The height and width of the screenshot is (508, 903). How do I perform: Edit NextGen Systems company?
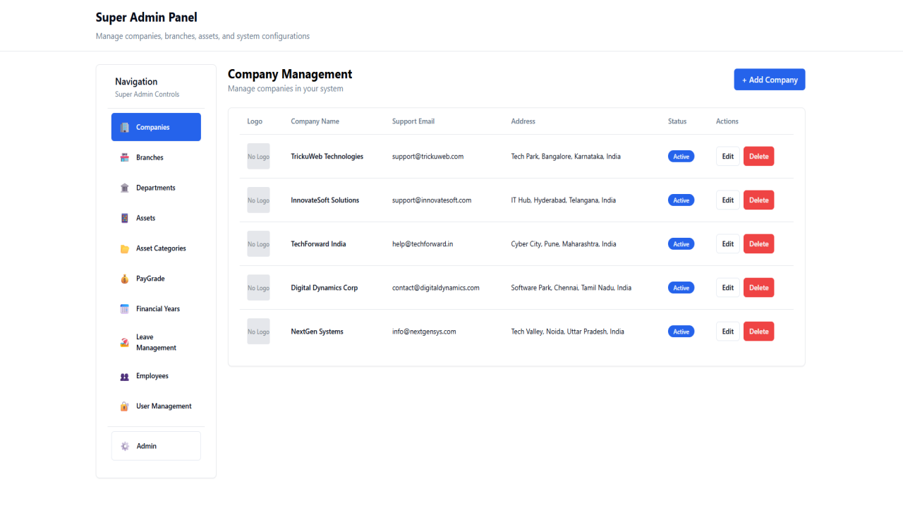pos(728,332)
